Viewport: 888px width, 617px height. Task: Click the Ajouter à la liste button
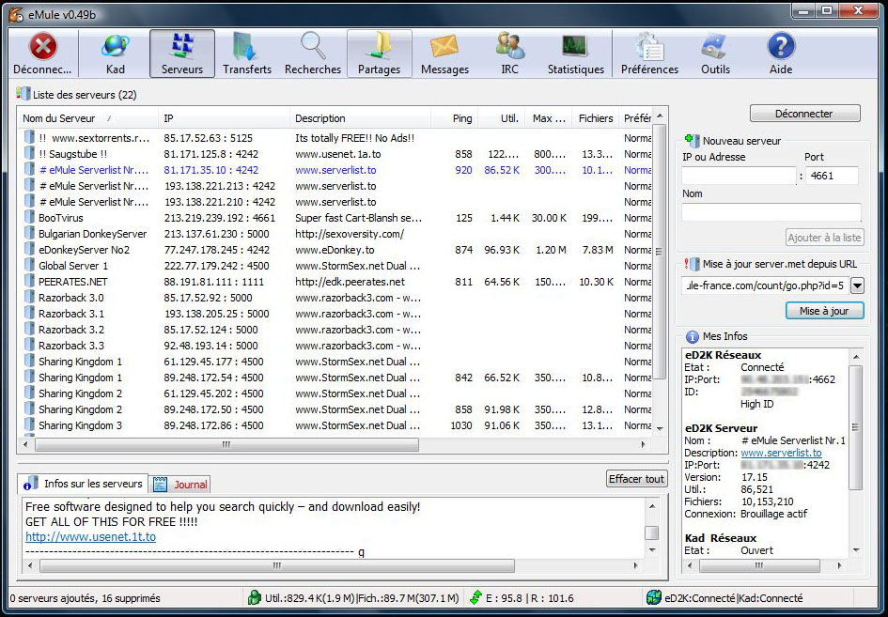pos(825,238)
